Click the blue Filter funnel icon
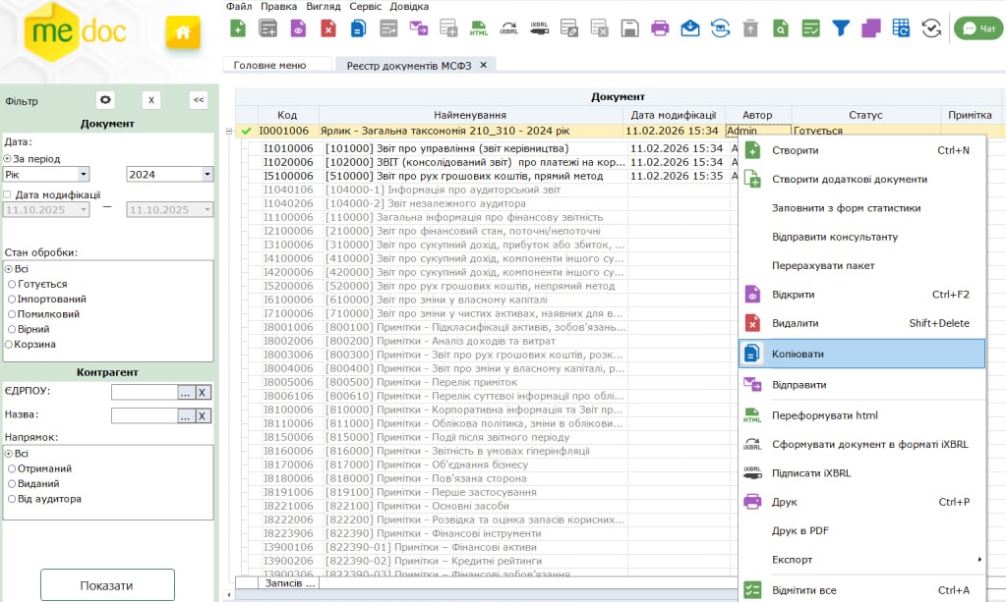Image resolution: width=1006 pixels, height=602 pixels. click(x=840, y=28)
